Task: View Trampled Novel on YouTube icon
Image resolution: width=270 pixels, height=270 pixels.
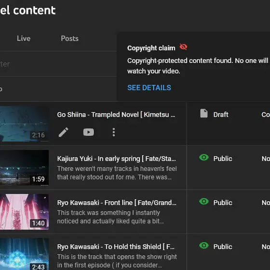Action: pos(89,132)
